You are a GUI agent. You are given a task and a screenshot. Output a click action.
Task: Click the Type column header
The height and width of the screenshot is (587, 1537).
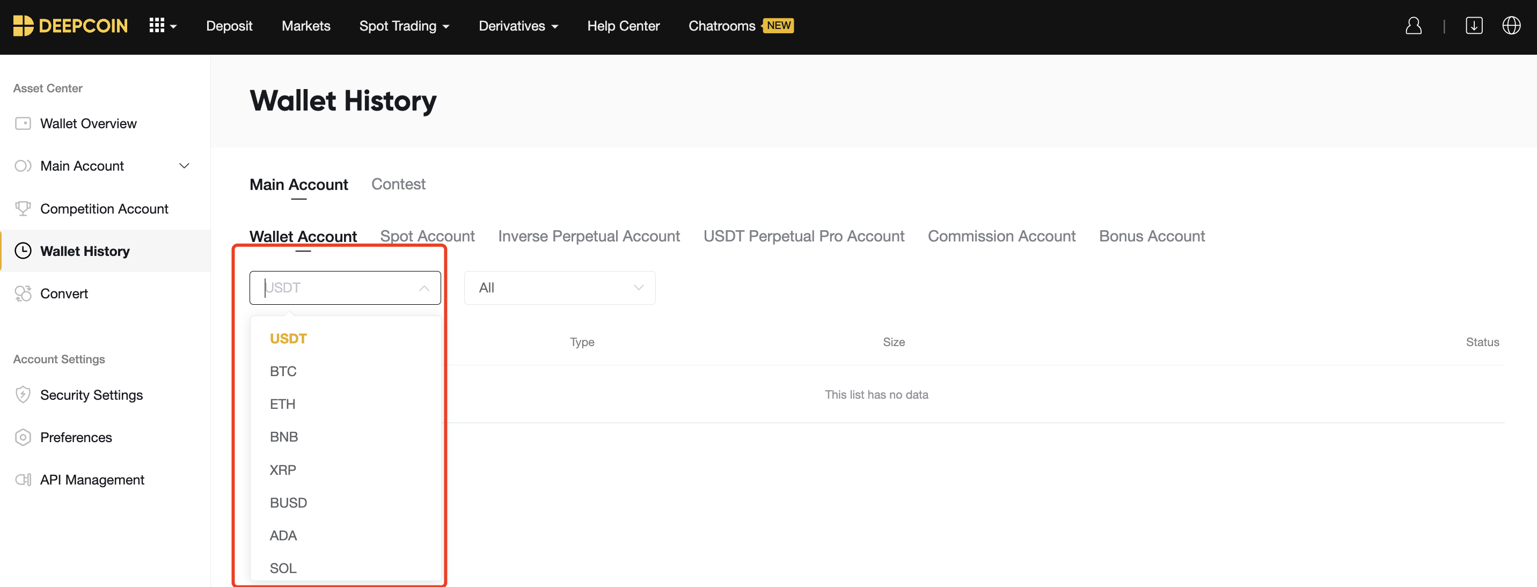(x=582, y=342)
